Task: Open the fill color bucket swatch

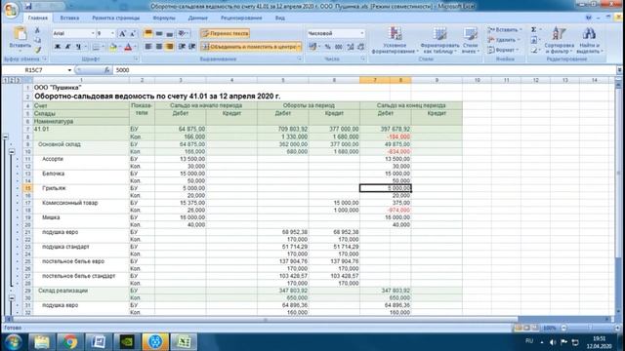Action: (113, 47)
